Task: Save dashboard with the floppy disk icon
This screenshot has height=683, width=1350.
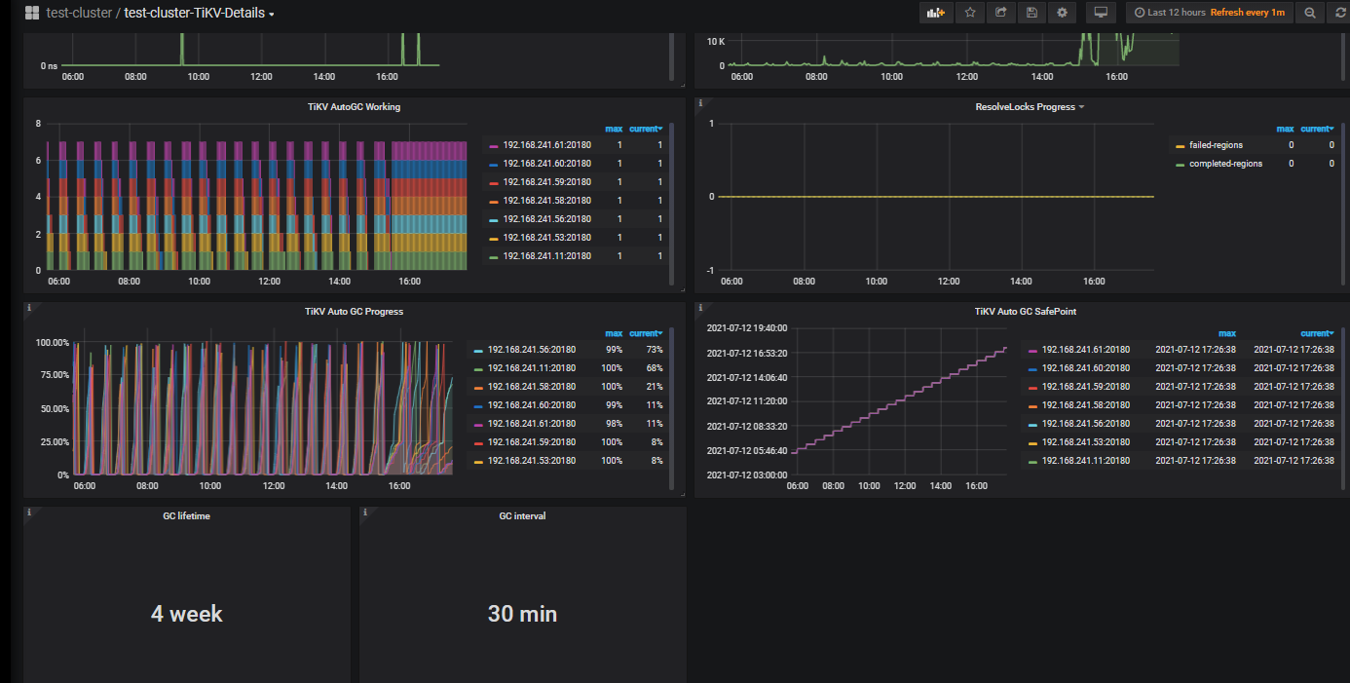Action: click(x=1031, y=13)
